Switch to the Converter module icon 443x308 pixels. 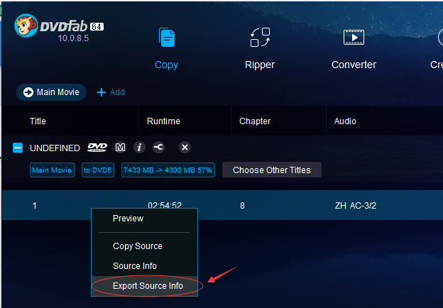point(354,37)
